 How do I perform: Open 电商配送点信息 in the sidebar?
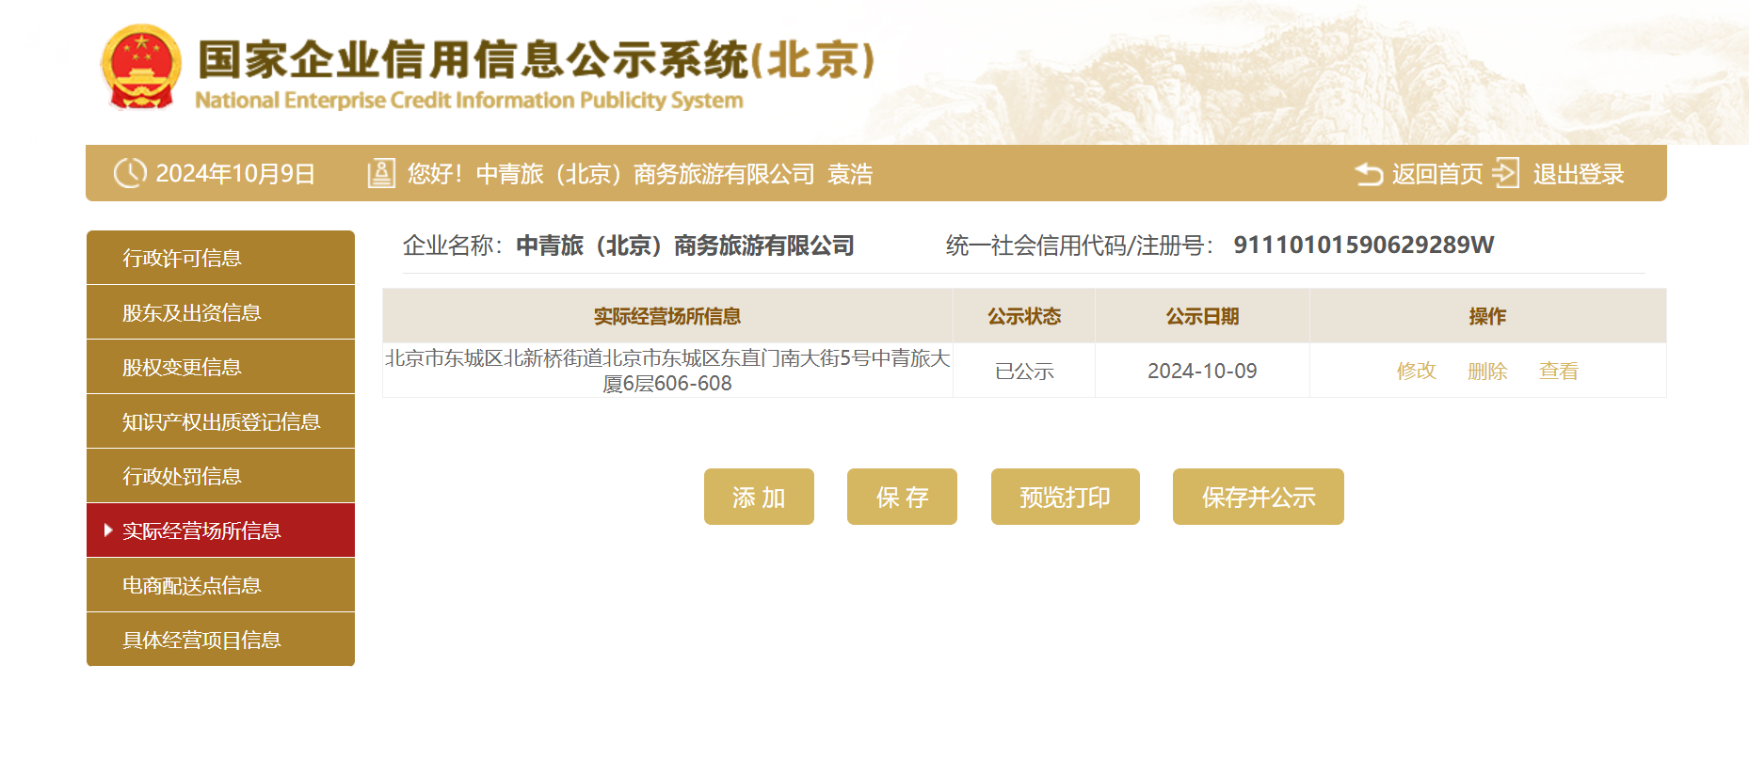[x=220, y=585]
